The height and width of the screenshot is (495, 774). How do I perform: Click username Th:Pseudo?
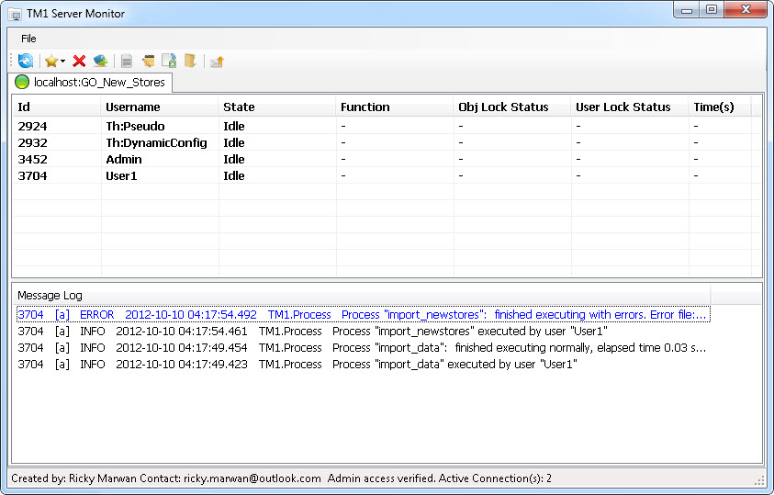[135, 127]
